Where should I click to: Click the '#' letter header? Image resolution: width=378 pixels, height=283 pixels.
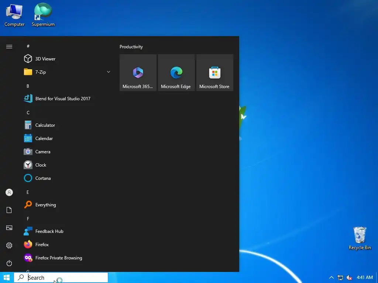[x=28, y=46]
